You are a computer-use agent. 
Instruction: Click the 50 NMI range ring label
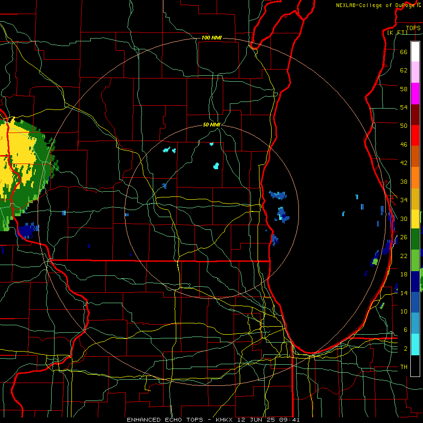point(211,125)
